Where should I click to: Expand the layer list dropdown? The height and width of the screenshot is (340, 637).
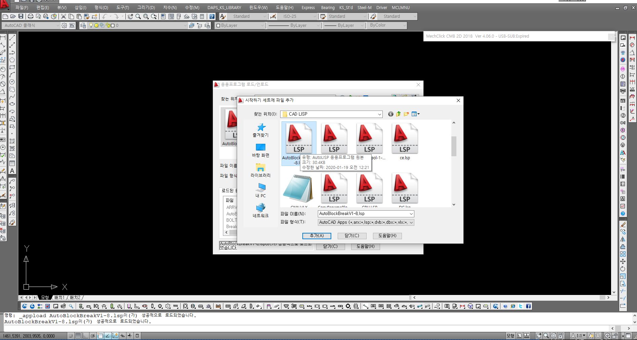[x=185, y=26]
